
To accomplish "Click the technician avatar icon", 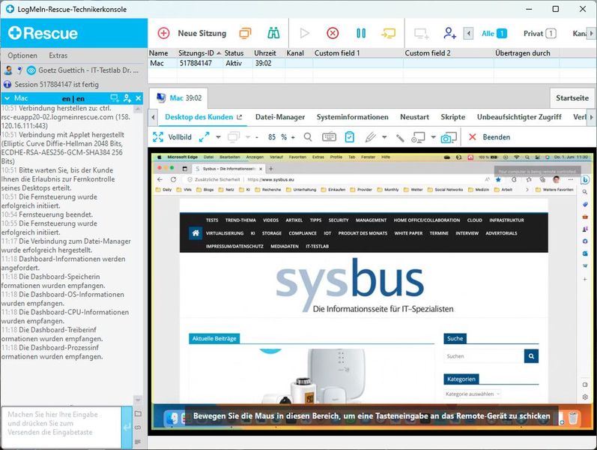I will (x=8, y=70).
